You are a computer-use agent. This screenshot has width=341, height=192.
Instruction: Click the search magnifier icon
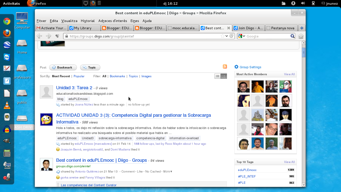293,36
